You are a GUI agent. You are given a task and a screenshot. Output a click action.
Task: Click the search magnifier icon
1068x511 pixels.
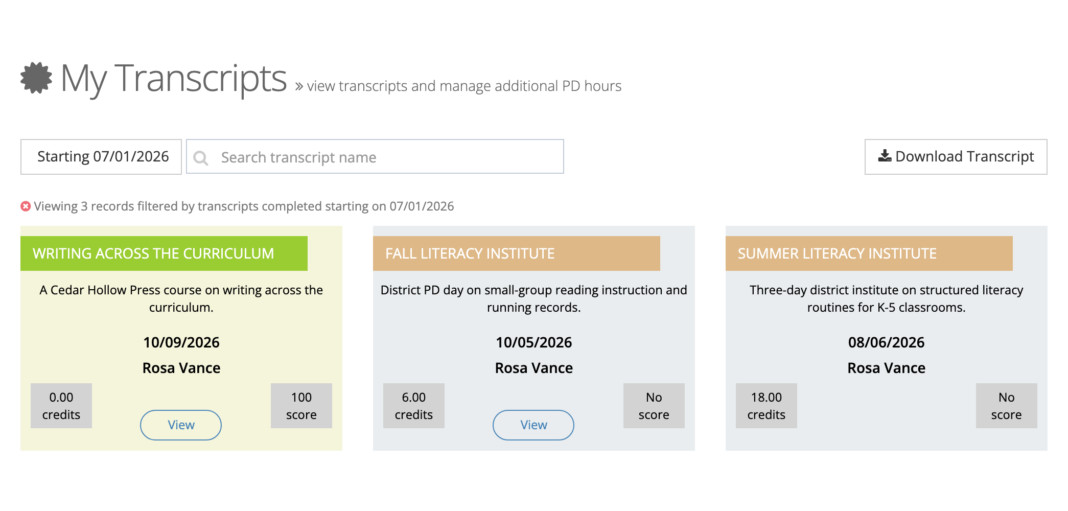[x=201, y=158]
